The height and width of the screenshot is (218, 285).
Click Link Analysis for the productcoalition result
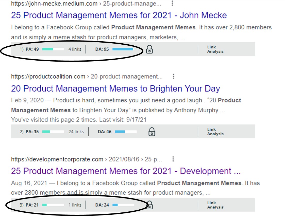click(x=215, y=132)
